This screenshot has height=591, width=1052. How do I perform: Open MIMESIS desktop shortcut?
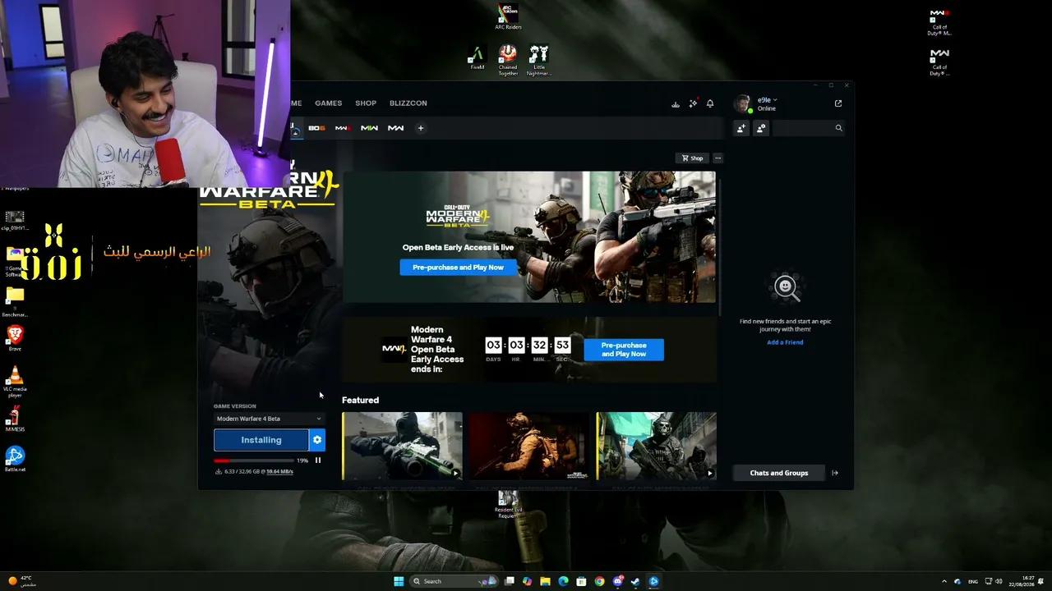(x=15, y=419)
